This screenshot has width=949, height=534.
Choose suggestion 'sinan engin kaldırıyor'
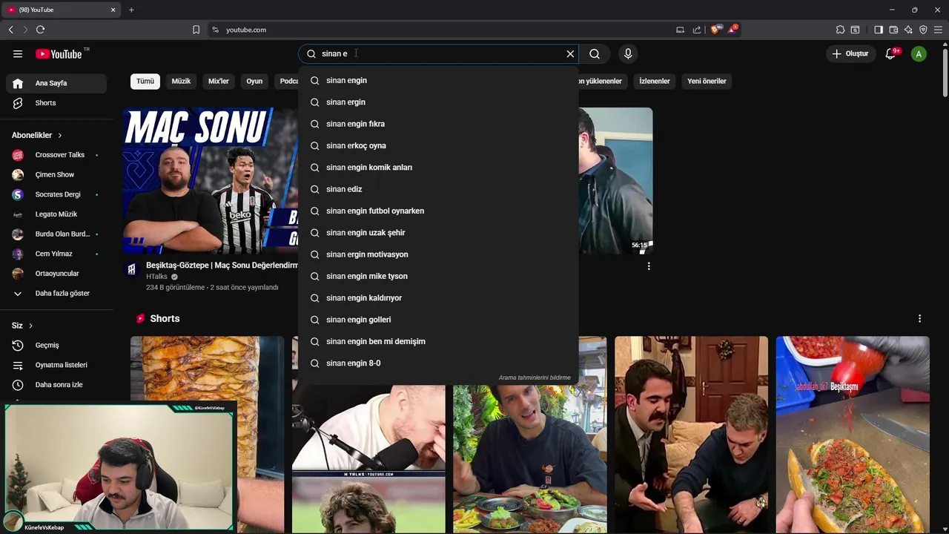click(x=438, y=297)
